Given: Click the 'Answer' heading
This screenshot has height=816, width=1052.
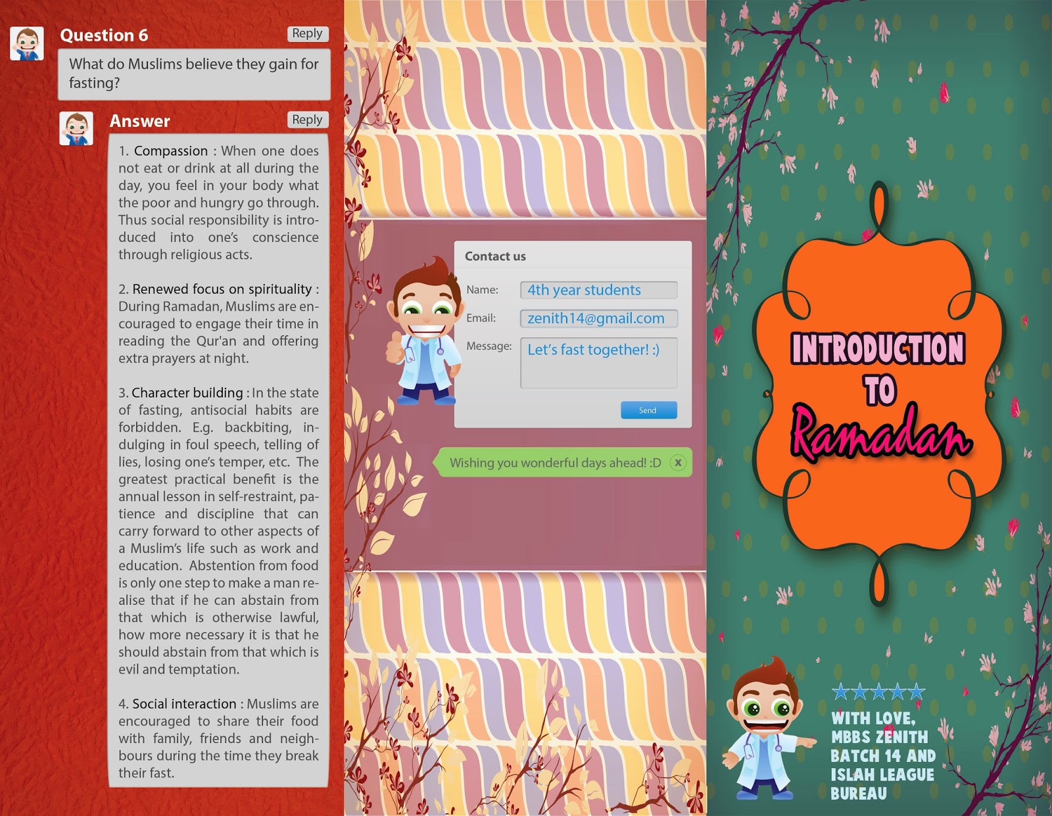Looking at the screenshot, I should coord(139,121).
